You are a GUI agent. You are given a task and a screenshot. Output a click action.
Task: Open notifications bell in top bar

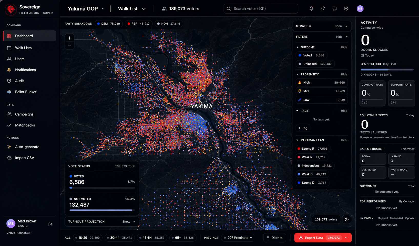pyautogui.click(x=311, y=9)
